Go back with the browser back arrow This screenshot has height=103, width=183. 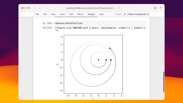[35, 8]
